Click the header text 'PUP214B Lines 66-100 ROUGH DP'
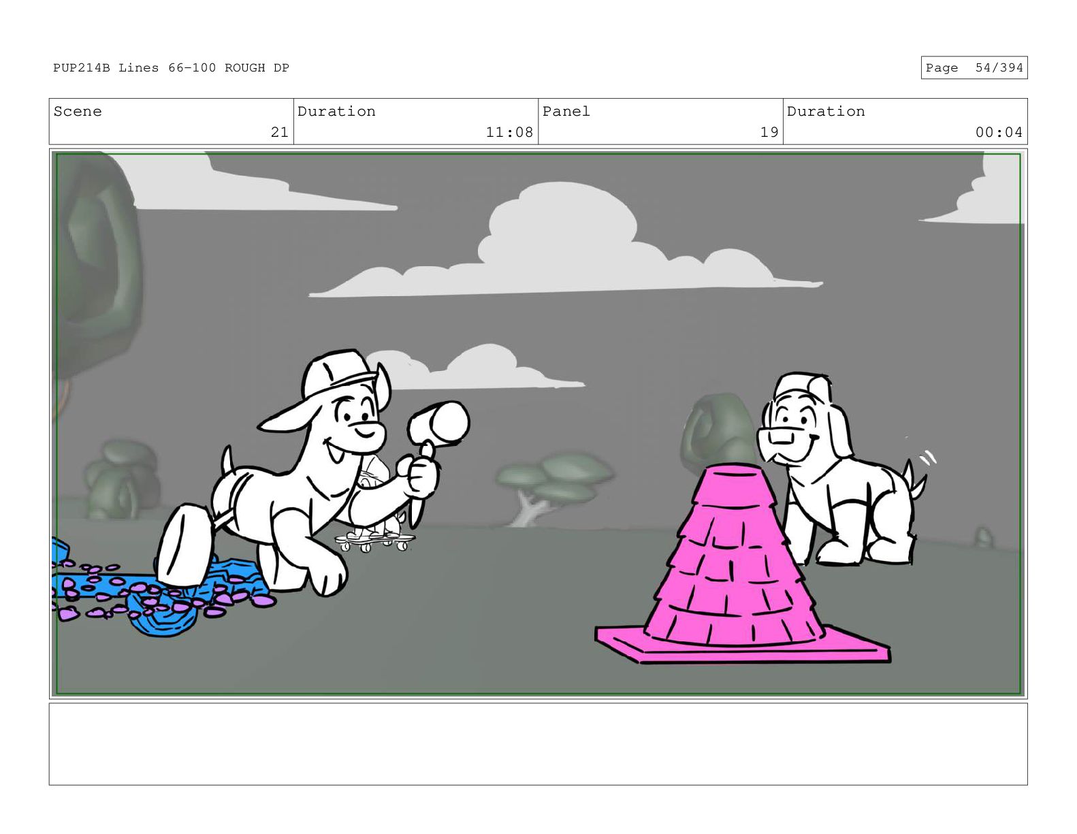This screenshot has width=1077, height=834. 171,67
